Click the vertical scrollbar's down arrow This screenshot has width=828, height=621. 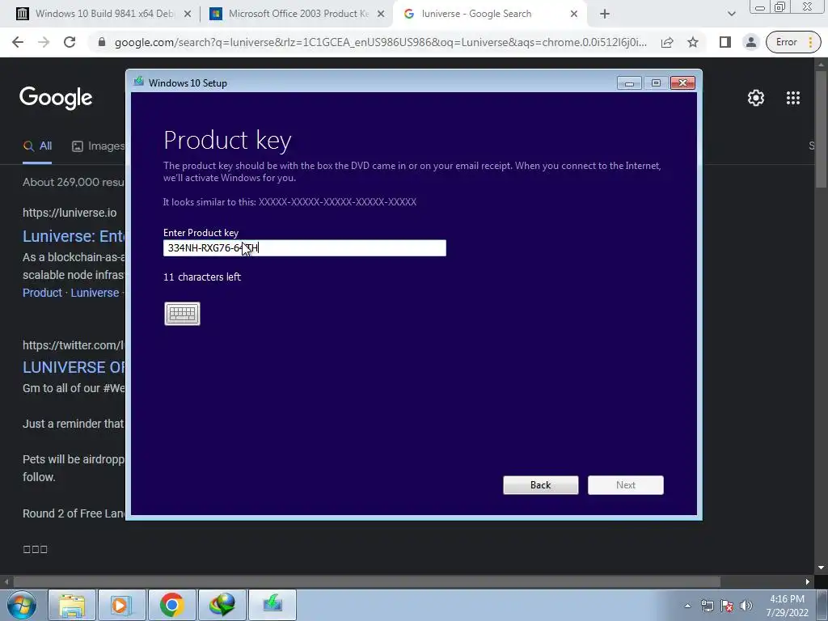coord(822,568)
